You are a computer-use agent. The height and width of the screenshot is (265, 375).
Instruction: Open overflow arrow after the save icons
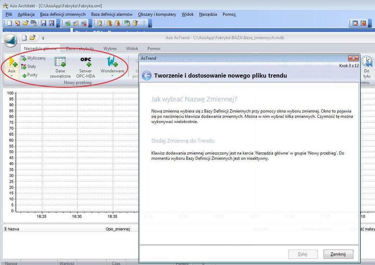point(58,24)
